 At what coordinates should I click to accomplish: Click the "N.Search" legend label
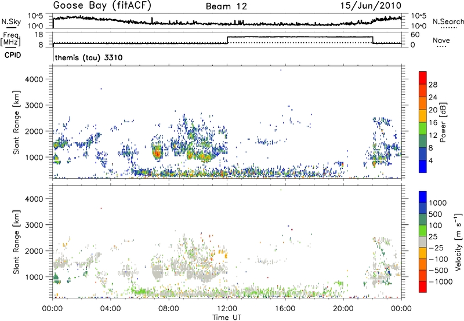[x=448, y=21]
